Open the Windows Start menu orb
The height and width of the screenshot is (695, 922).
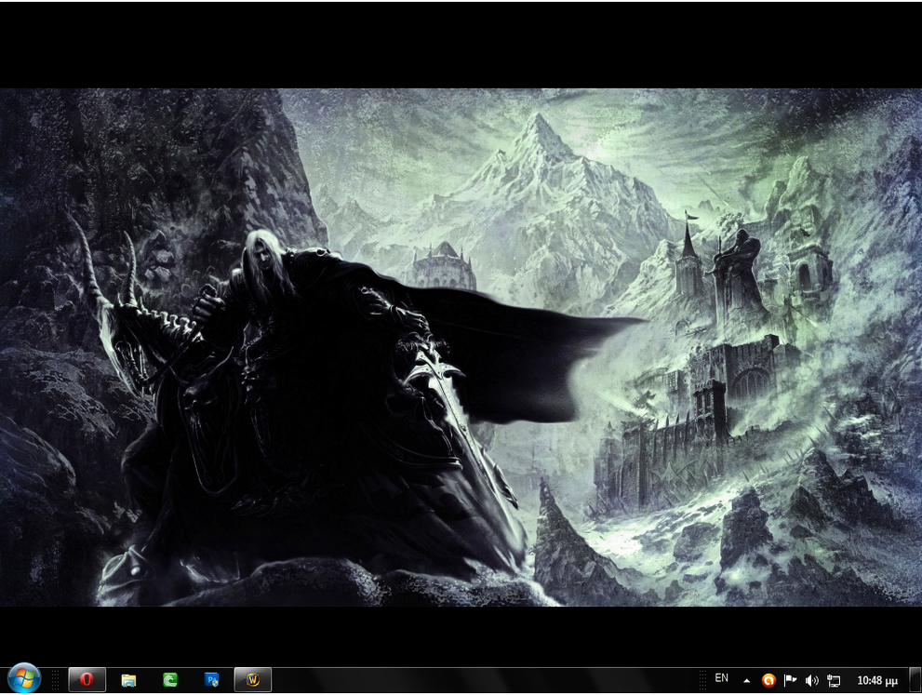tap(24, 679)
